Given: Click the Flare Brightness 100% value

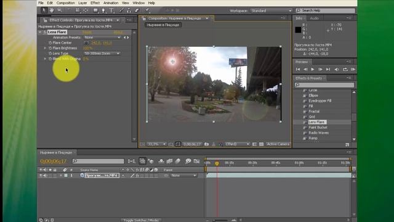Looking at the screenshot, I should tap(87, 48).
